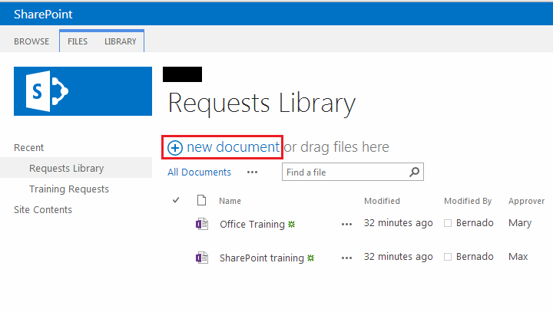Click the new item badge beside Office Training
The height and width of the screenshot is (312, 553).
click(x=292, y=225)
